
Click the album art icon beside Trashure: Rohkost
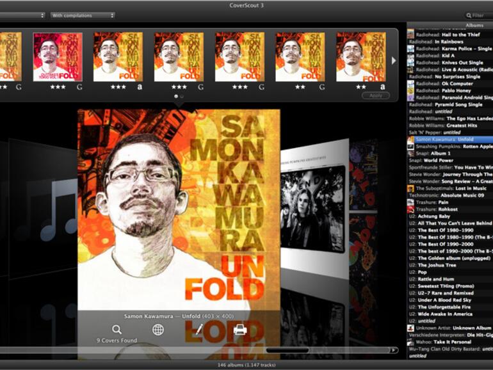(410, 209)
